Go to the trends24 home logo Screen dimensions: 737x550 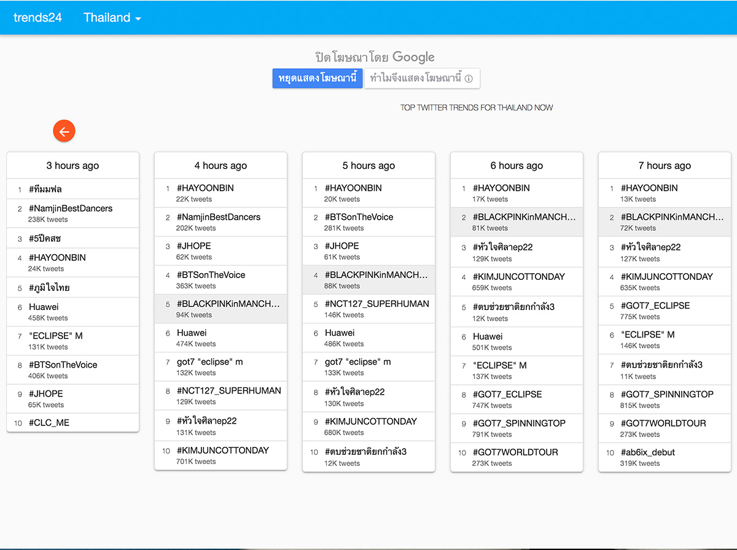[x=37, y=18]
